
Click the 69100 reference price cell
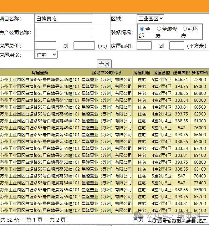point(200,155)
